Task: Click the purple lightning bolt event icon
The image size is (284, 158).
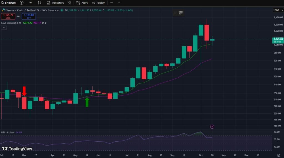Action: tap(212, 127)
